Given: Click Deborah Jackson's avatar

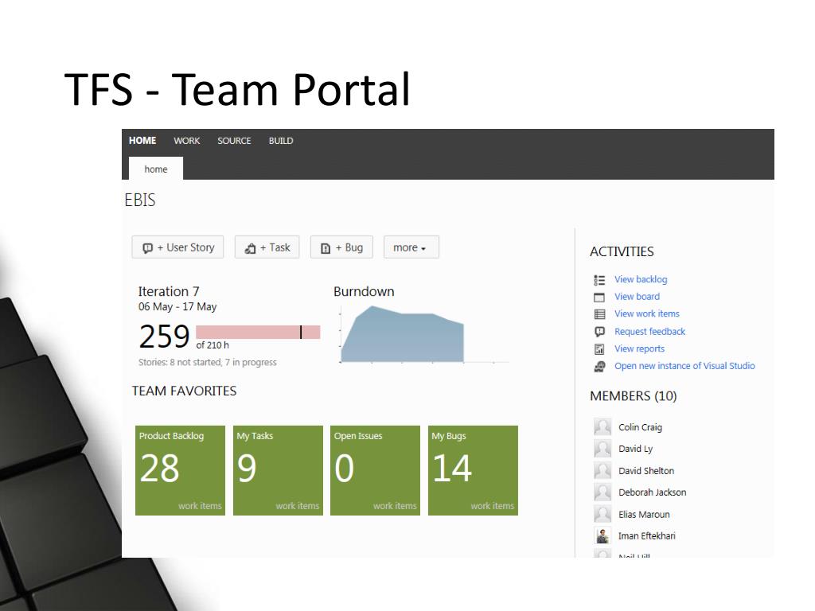Looking at the screenshot, I should tap(602, 492).
